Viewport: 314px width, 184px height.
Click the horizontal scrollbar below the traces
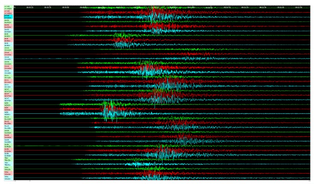point(163,181)
